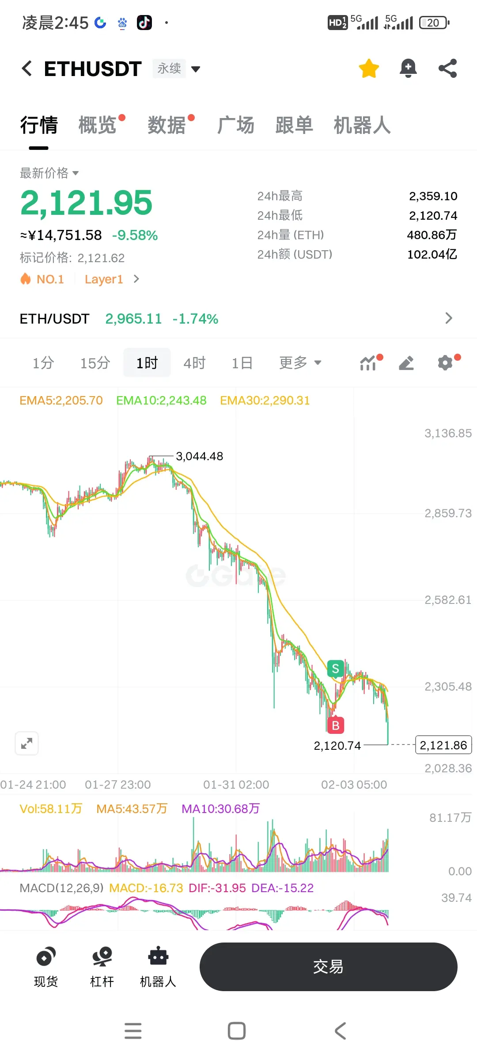Switch to the 概览 tab
Screen dimensions: 477x1061
tap(98, 125)
